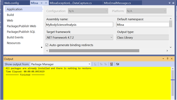Auto-hide the Output panel with pin icon
The width and height of the screenshot is (177, 100).
[x=168, y=59]
